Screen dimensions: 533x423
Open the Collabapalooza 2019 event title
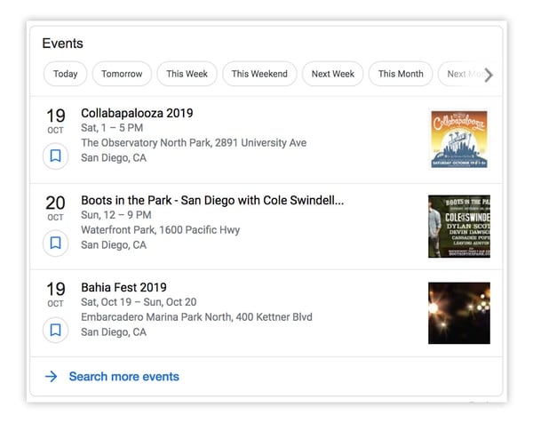137,113
